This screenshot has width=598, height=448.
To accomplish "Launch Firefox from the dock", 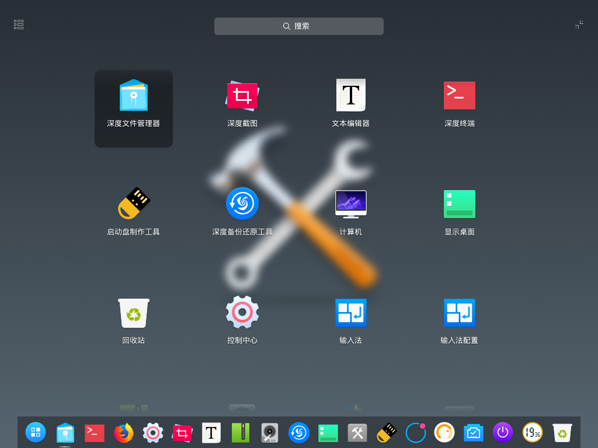I will [x=123, y=433].
